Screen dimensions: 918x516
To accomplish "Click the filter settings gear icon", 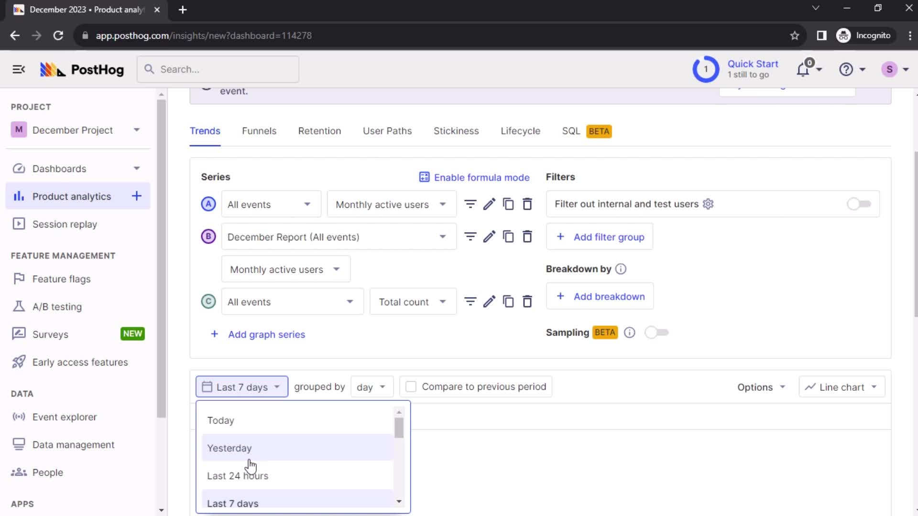I will pyautogui.click(x=709, y=204).
